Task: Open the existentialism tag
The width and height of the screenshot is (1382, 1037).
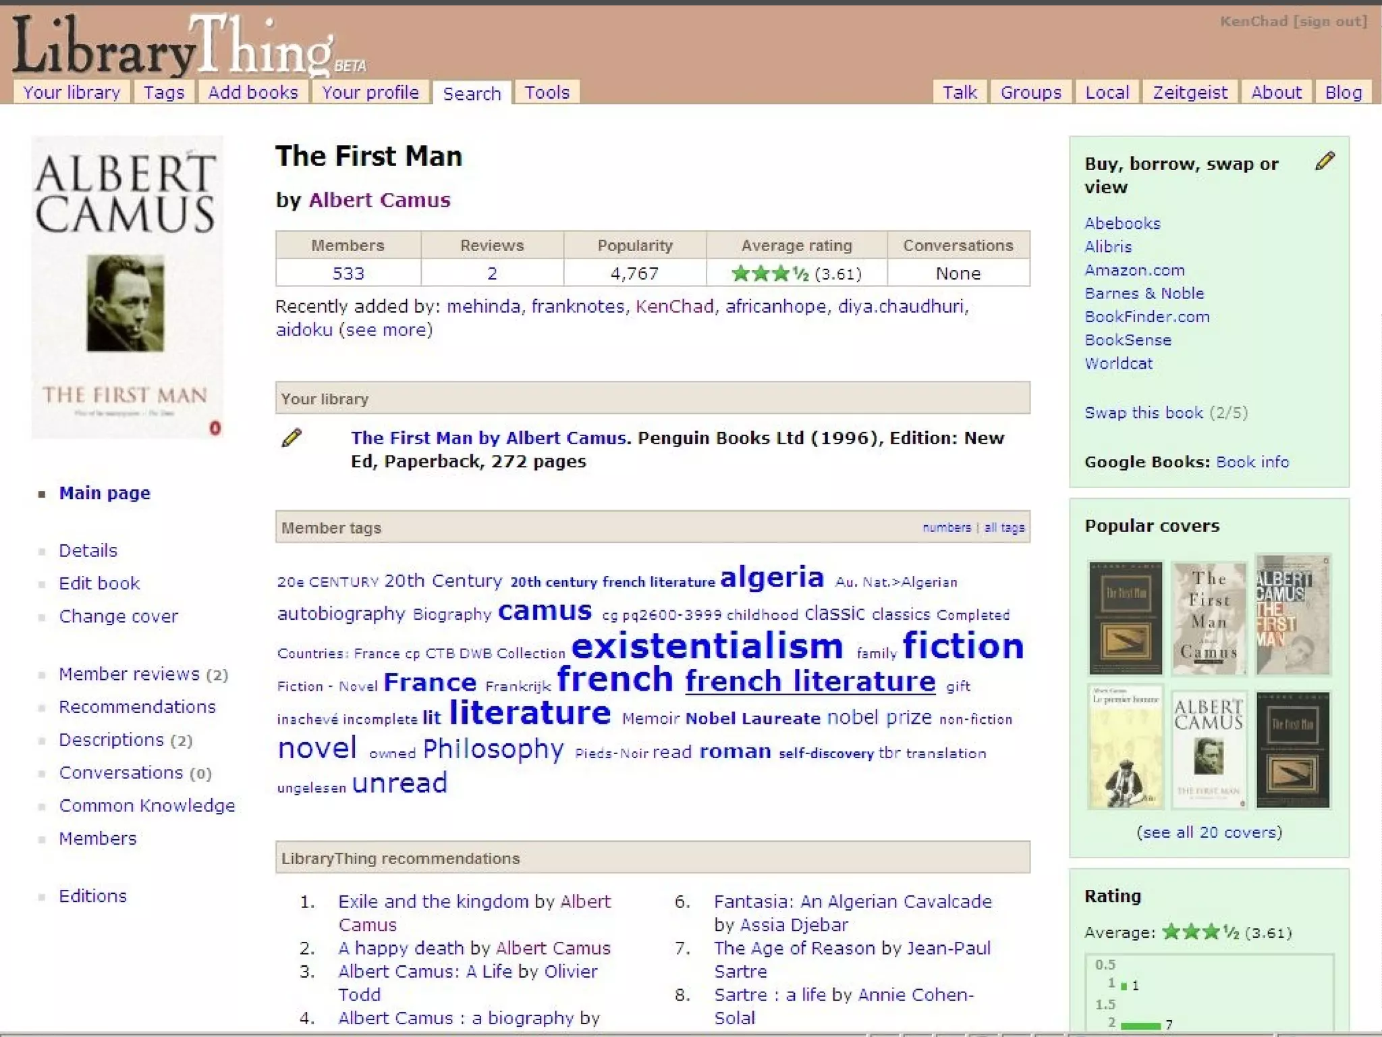Action: tap(707, 646)
